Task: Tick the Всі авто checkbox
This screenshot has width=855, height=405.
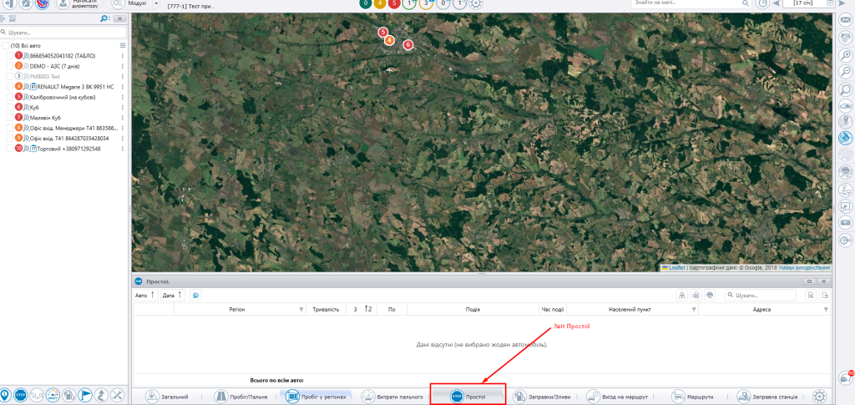Action: point(6,46)
